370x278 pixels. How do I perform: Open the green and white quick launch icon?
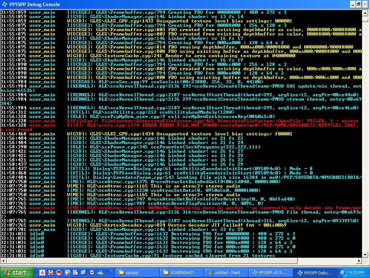click(67, 273)
